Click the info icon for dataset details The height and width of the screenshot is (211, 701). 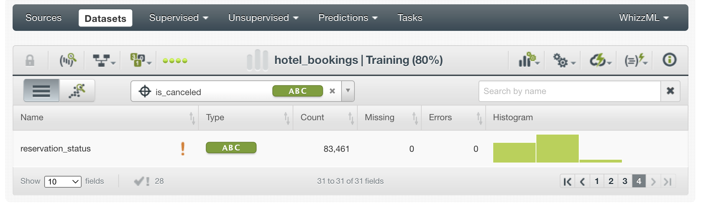click(x=669, y=60)
